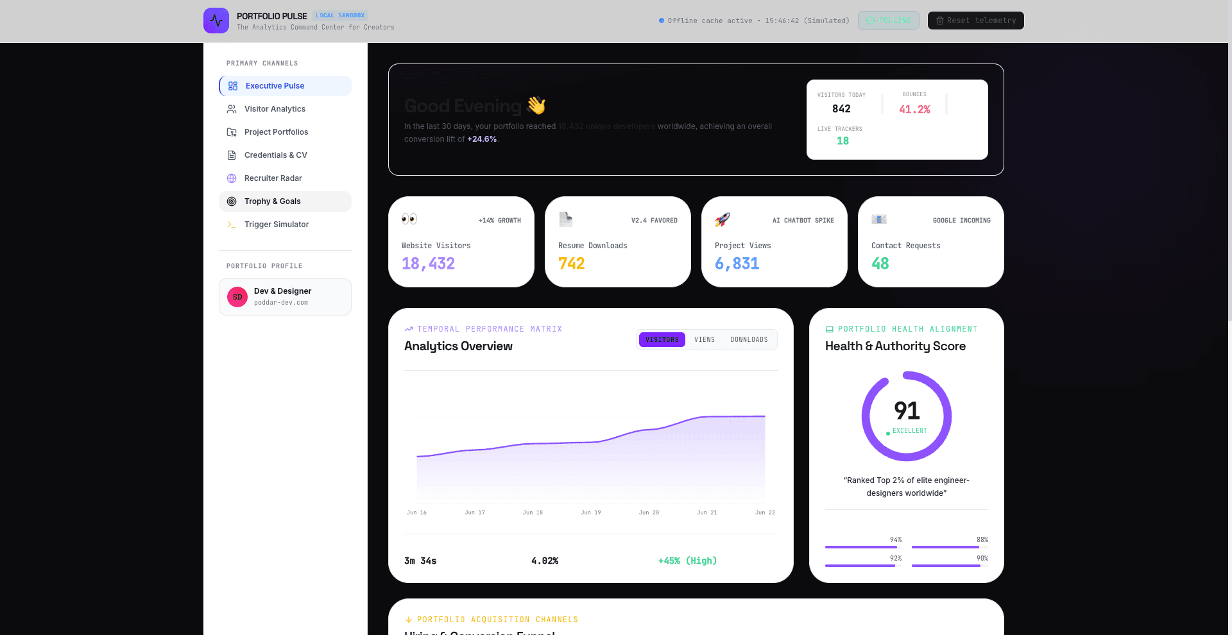Open Recruiter Radar page
Viewport: 1232px width, 635px height.
pyautogui.click(x=286, y=178)
